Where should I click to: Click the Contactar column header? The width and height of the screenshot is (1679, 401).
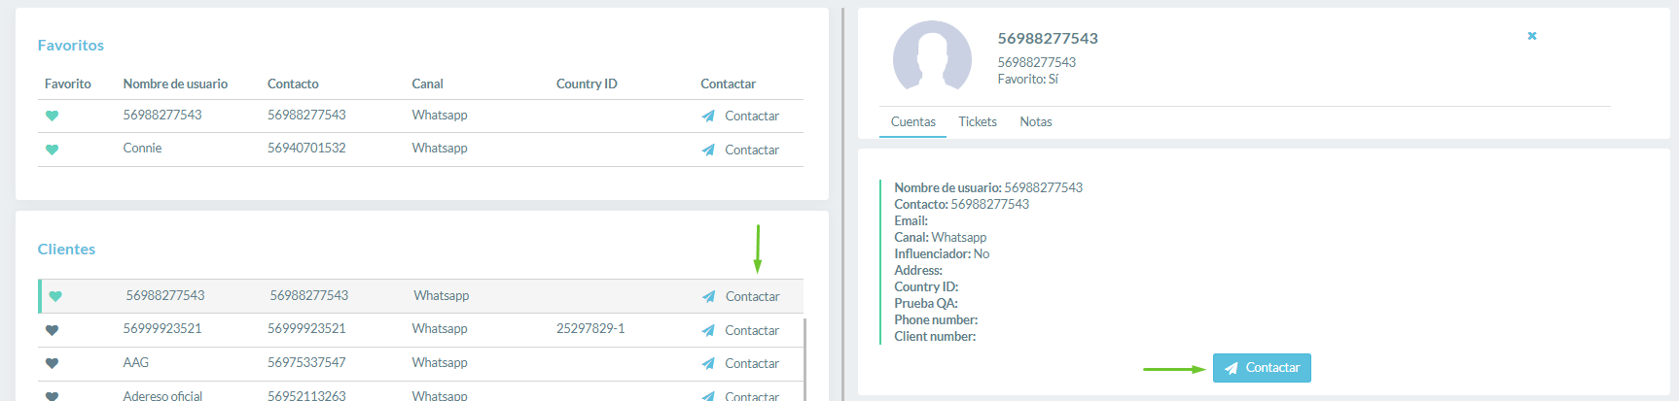728,84
